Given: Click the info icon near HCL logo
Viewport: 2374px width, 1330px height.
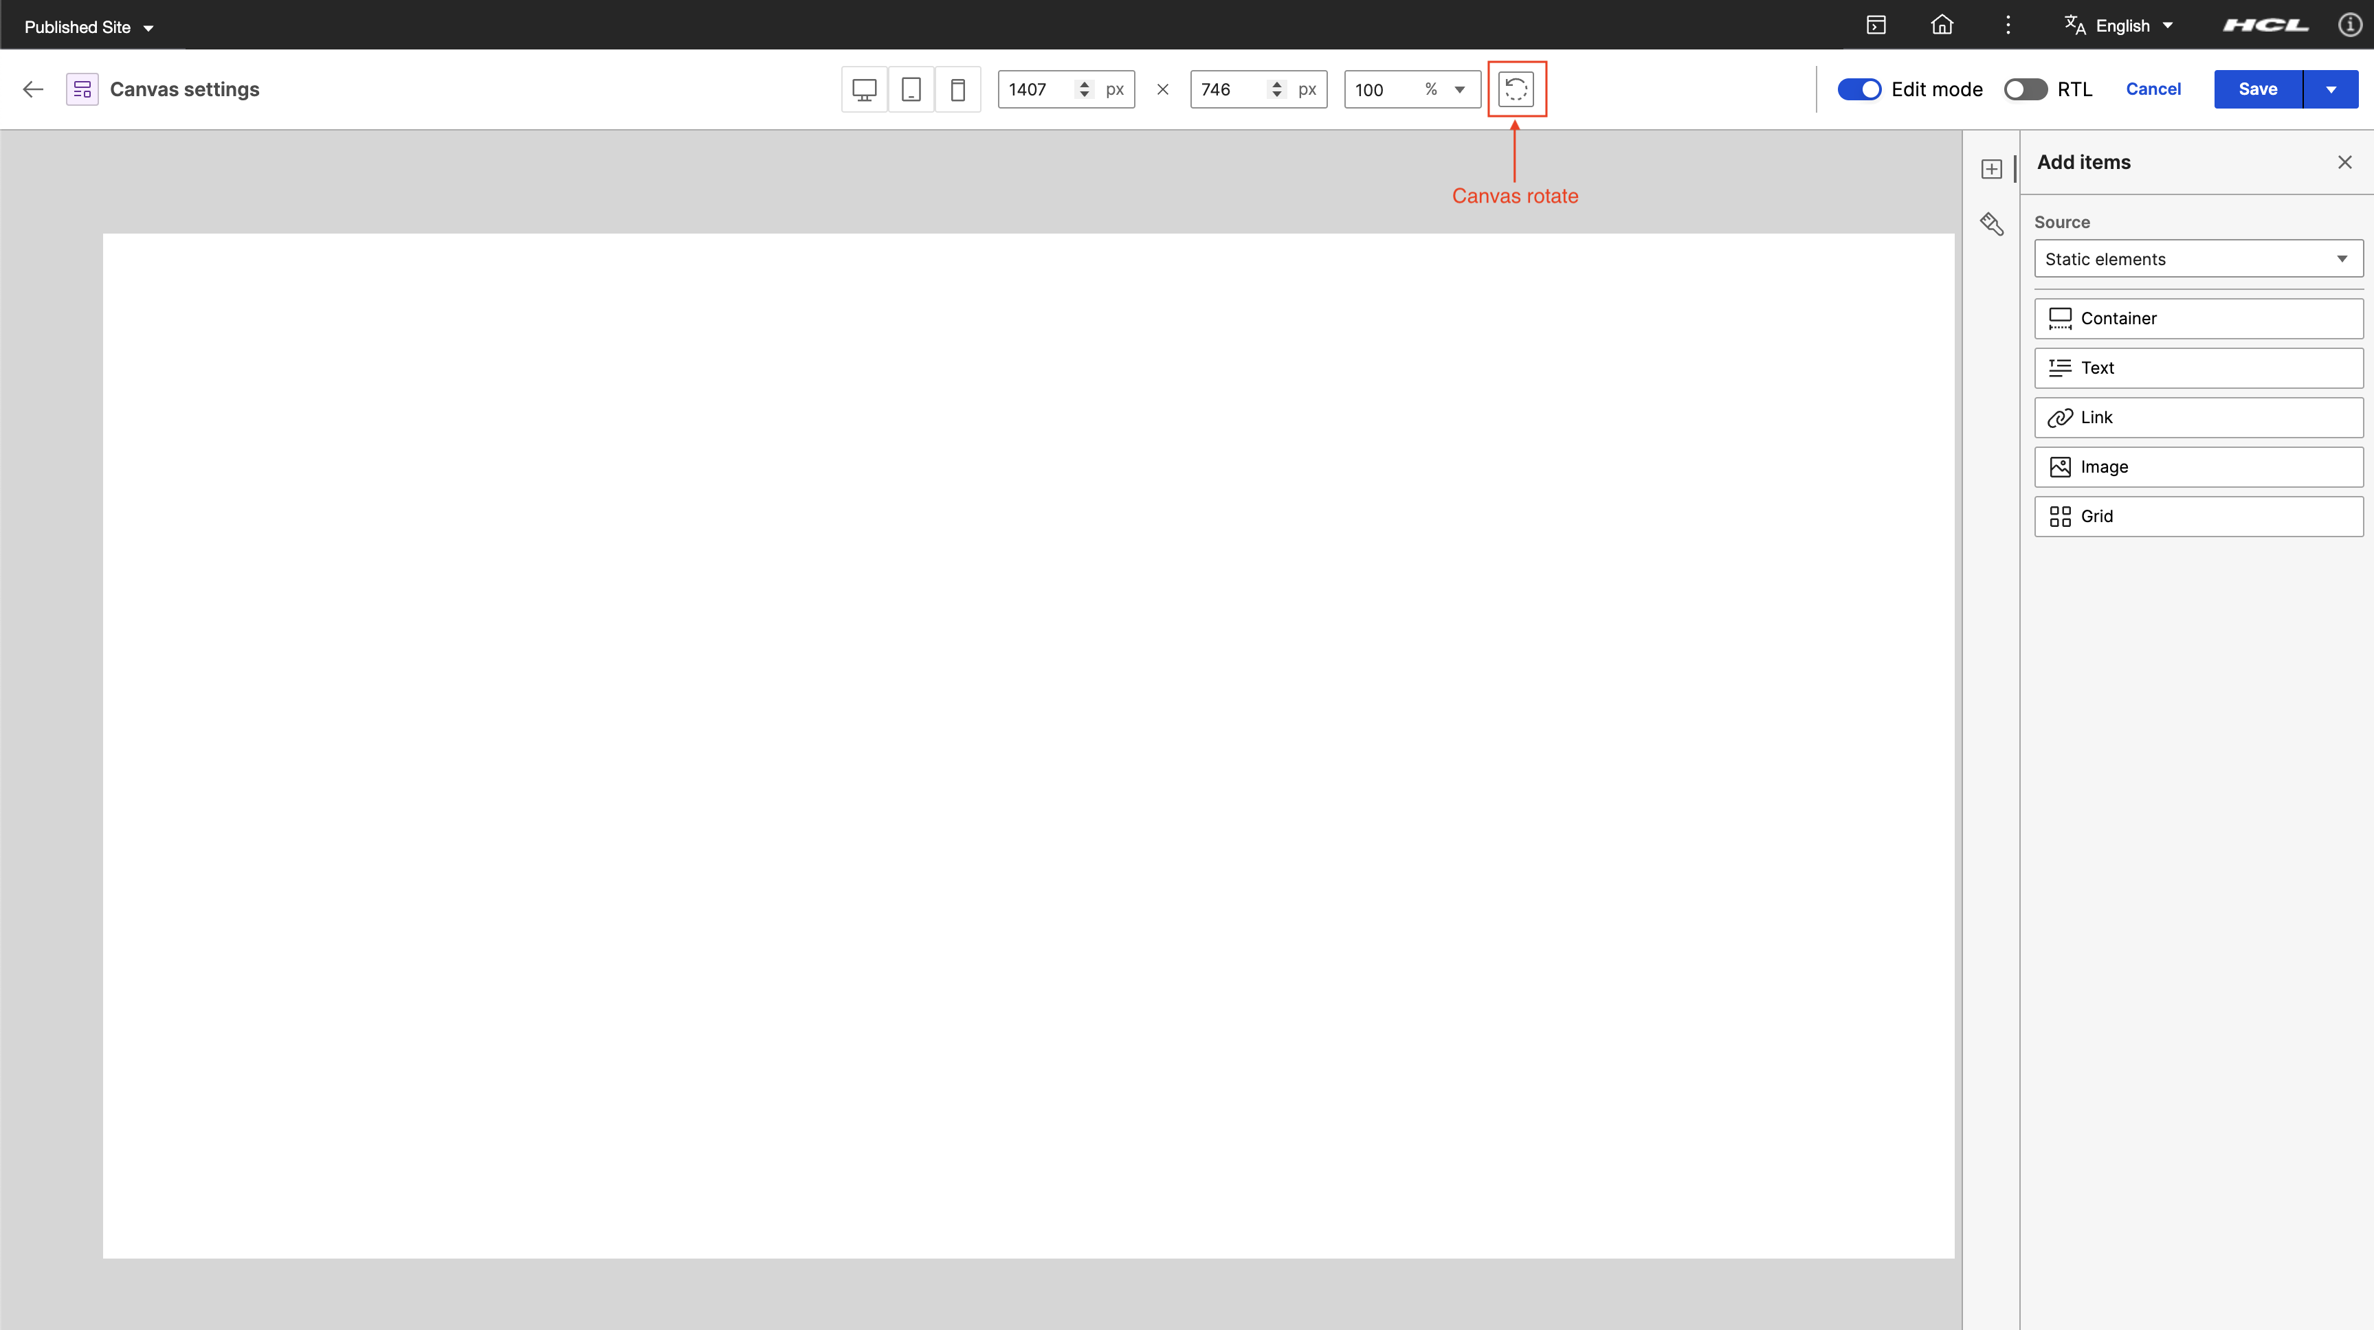Looking at the screenshot, I should click(x=2349, y=26).
